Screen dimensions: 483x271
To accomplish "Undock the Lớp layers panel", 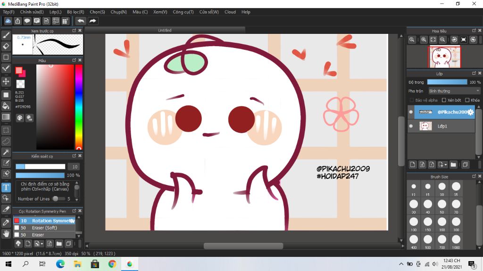I will 474,73.
